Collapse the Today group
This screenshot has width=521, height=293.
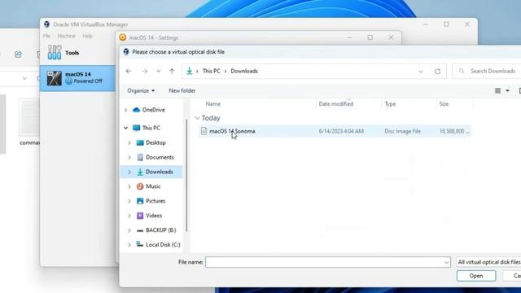(x=197, y=118)
